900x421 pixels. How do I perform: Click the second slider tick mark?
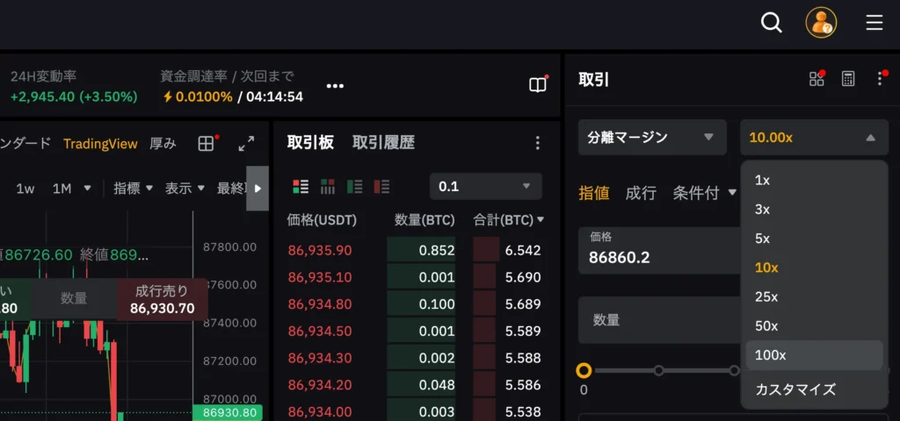(659, 371)
